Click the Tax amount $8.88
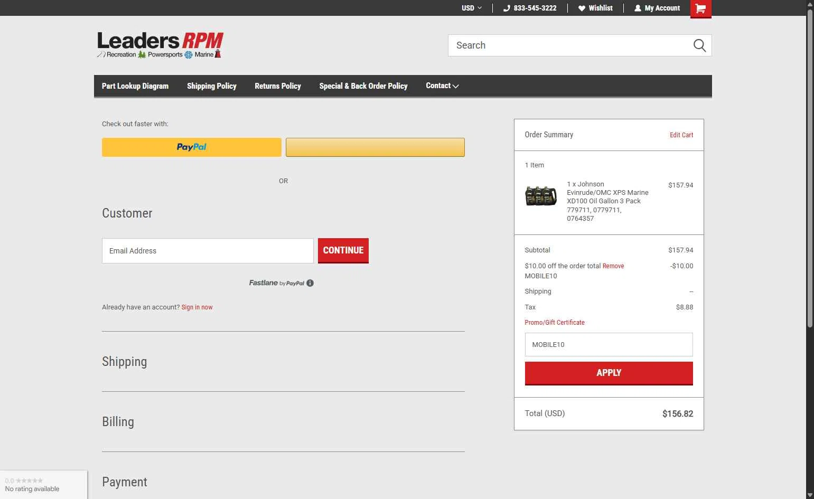 [x=685, y=307]
